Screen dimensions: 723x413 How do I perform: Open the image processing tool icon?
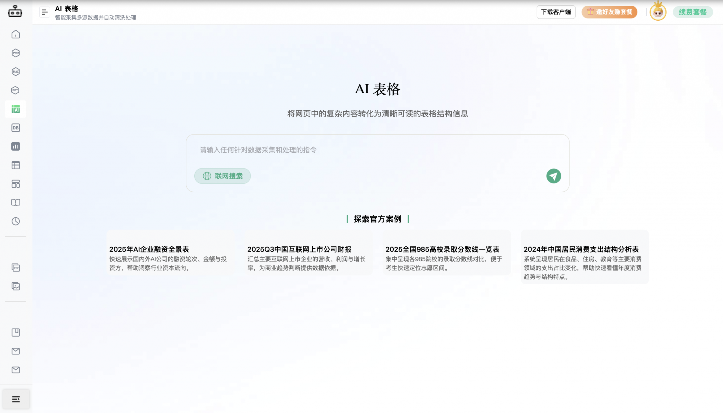(16, 286)
